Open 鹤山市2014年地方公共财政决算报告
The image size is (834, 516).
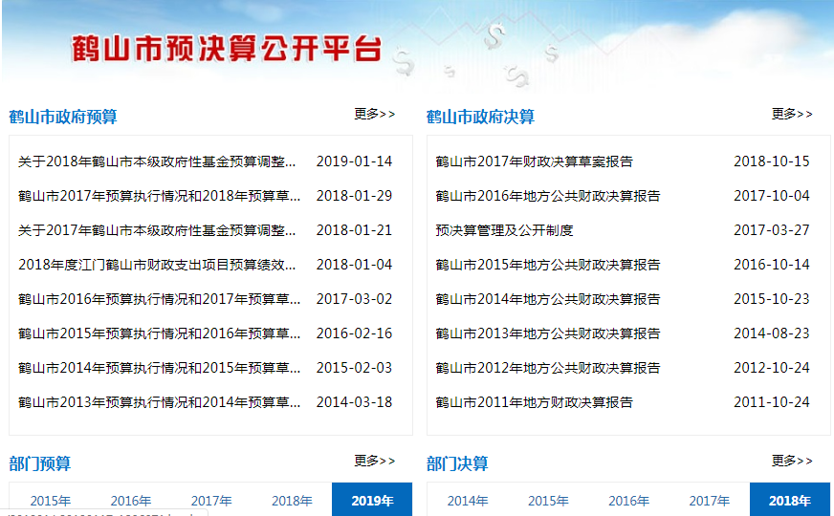coord(548,299)
